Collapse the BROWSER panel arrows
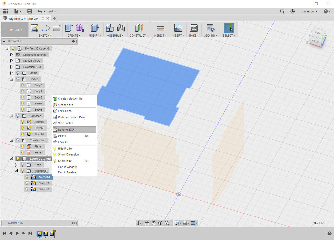The width and height of the screenshot is (334, 240). (x=4, y=41)
